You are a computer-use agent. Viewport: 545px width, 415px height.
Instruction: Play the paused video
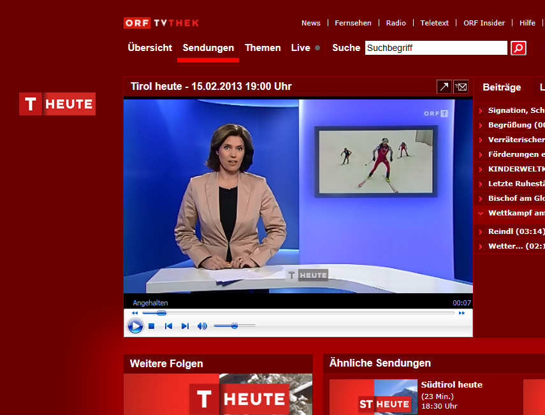click(x=135, y=326)
